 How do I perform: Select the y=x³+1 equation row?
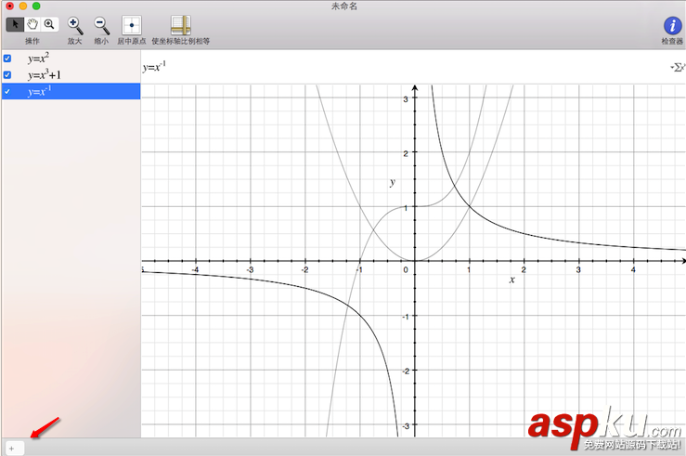(71, 75)
